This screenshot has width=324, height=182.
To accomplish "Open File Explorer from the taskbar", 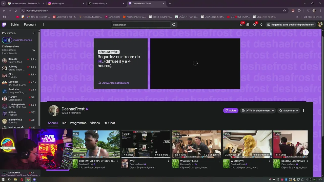I will [15, 179].
